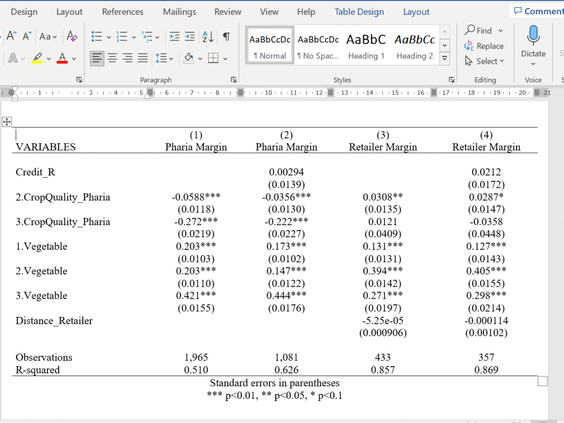Click the VARIABLES header cell
The height and width of the screenshot is (423, 564).
46,147
